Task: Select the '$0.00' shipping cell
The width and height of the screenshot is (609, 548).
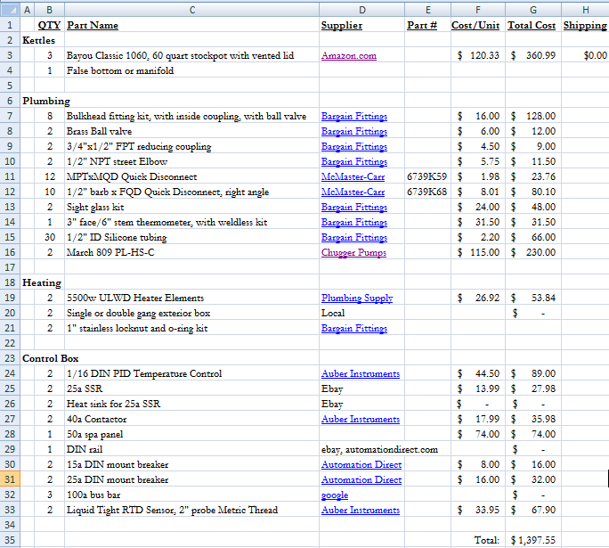Action: pyautogui.click(x=585, y=55)
